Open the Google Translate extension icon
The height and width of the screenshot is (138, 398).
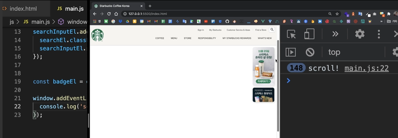click(360, 14)
